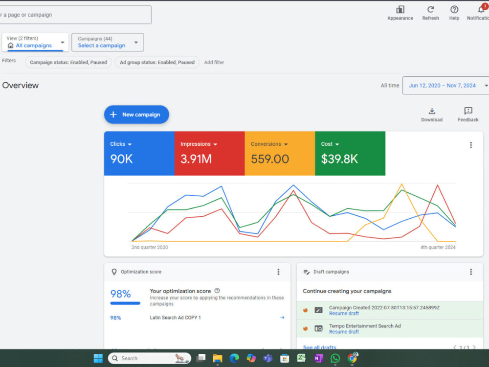Open the Windows Start menu
The image size is (489, 367).
pos(98,358)
